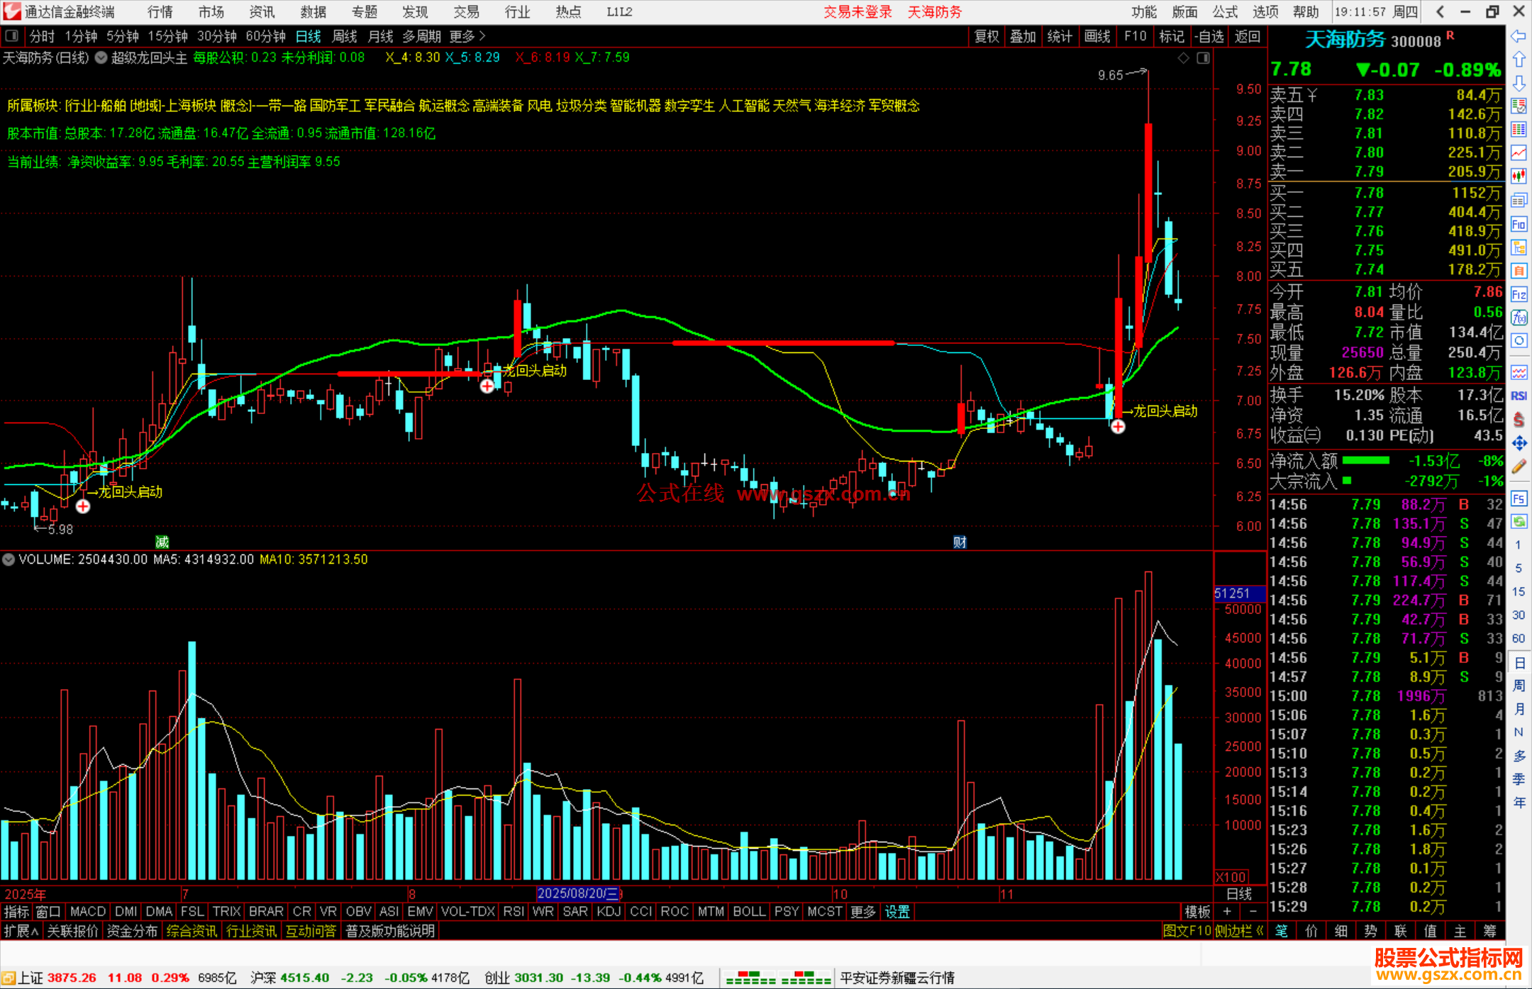Select the pencil drawing tool icon
Image resolution: width=1532 pixels, height=989 pixels.
(x=1519, y=466)
